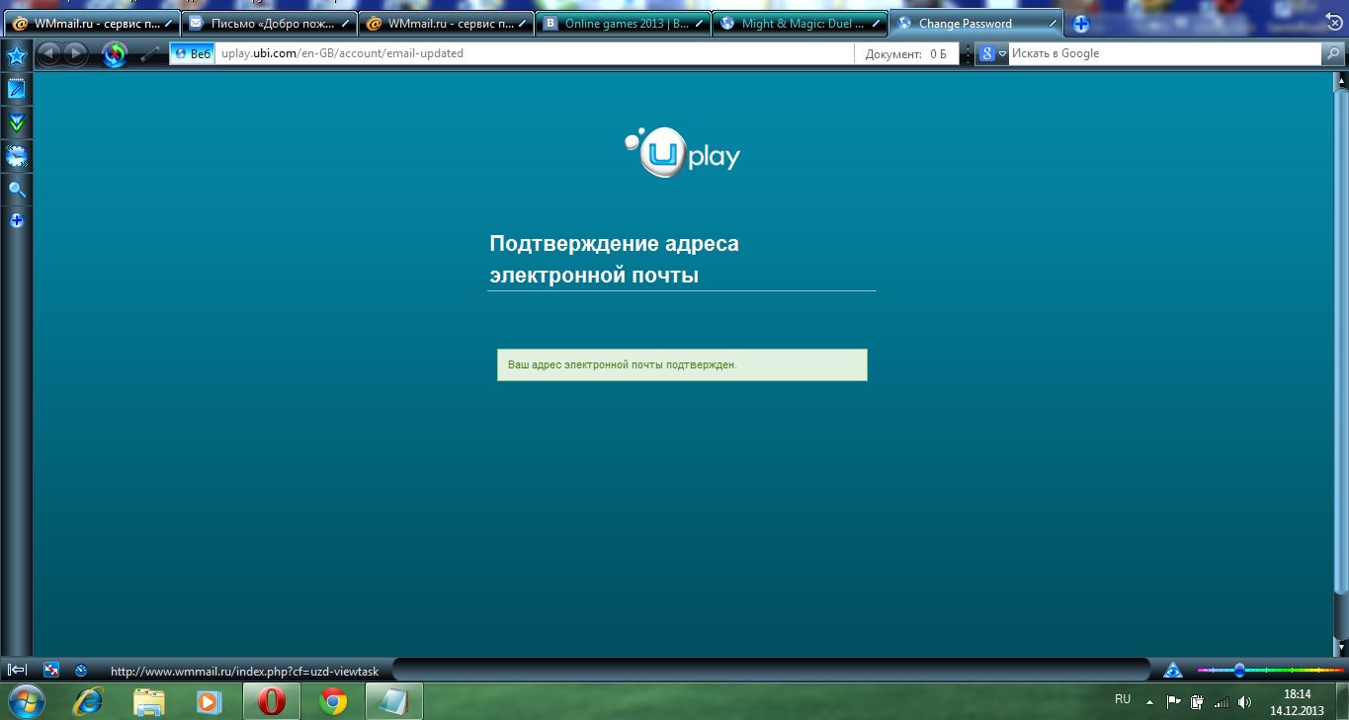
Task: Go forward to the next page
Action: 76,53
